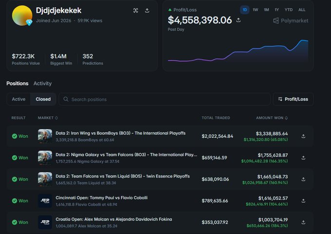Click the search magnifier icon
The image size is (331, 234).
pos(66,99)
